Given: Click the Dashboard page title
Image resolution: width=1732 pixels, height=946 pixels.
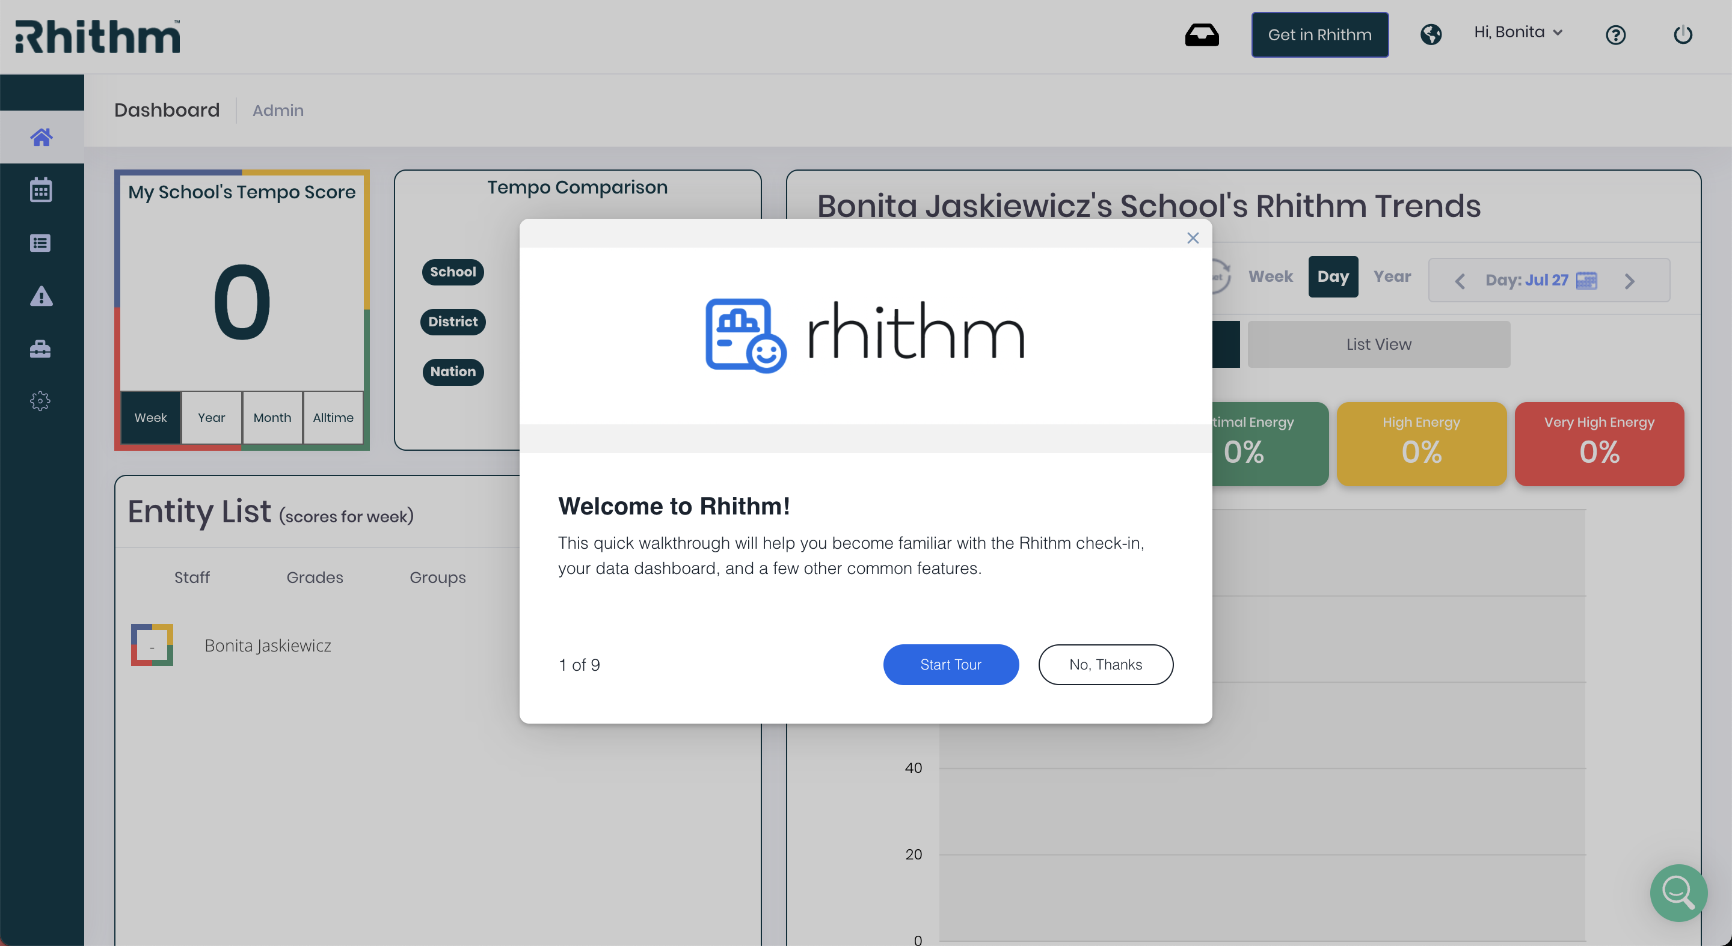Looking at the screenshot, I should [x=167, y=110].
